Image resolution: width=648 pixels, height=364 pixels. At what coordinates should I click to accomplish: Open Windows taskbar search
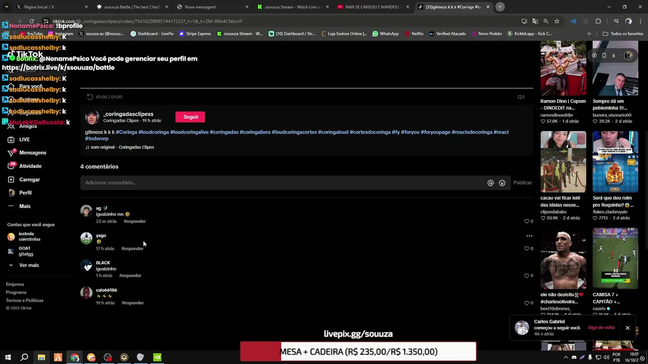[24, 357]
